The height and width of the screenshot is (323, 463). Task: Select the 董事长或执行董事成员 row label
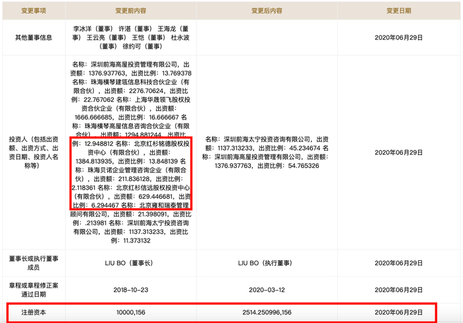tap(34, 263)
